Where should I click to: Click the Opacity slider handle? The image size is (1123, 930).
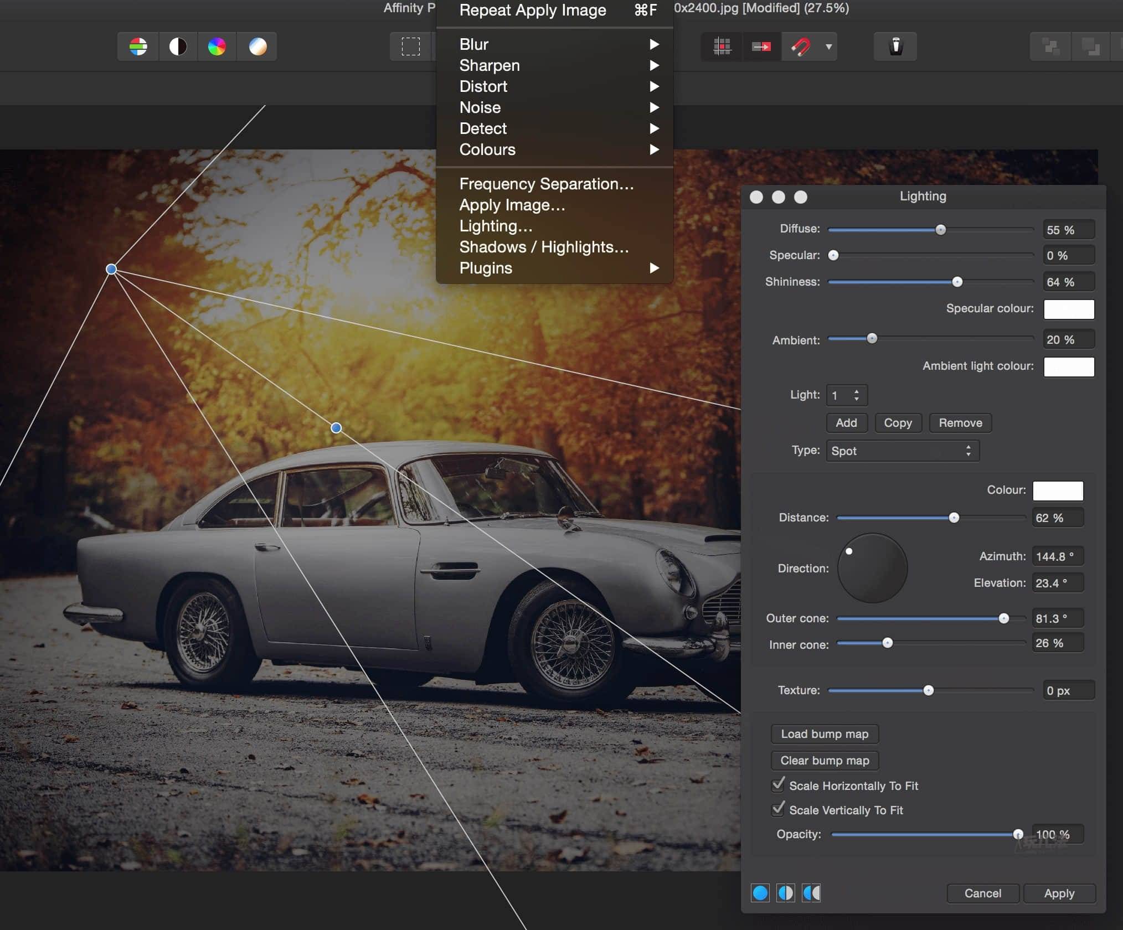coord(1018,834)
